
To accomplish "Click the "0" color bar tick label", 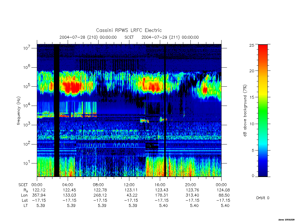I will click(x=253, y=176).
